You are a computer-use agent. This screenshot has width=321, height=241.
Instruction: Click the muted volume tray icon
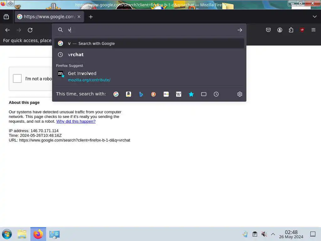(264, 234)
